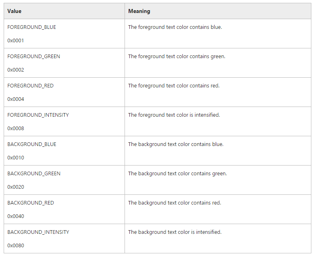This screenshot has width=313, height=255.
Task: Click the Meaning column header
Action: coord(139,11)
